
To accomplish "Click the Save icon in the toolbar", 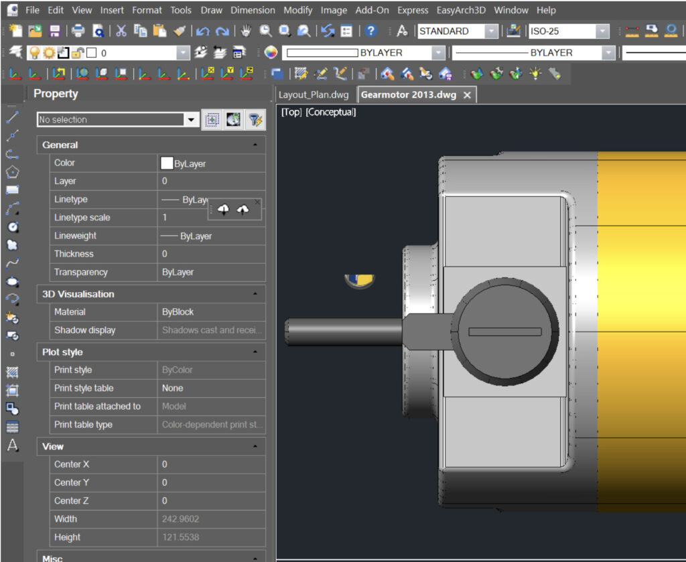I will [x=54, y=31].
